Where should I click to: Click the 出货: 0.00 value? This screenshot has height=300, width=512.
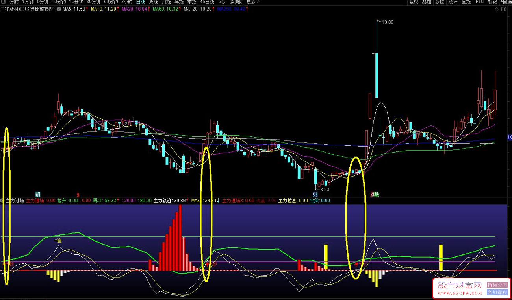[x=320, y=201]
